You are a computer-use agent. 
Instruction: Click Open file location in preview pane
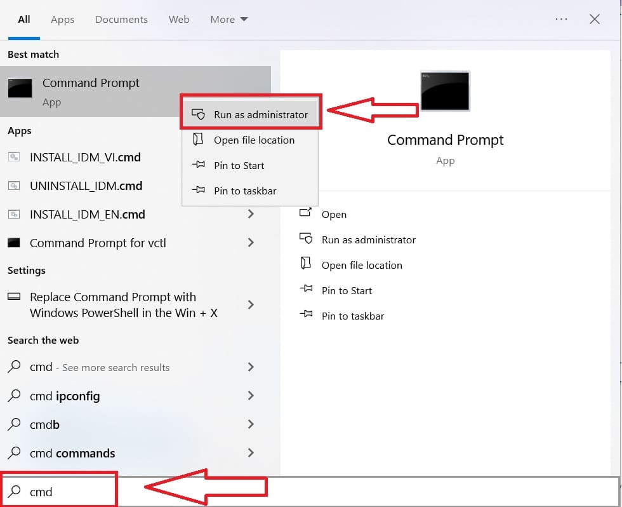click(x=362, y=265)
